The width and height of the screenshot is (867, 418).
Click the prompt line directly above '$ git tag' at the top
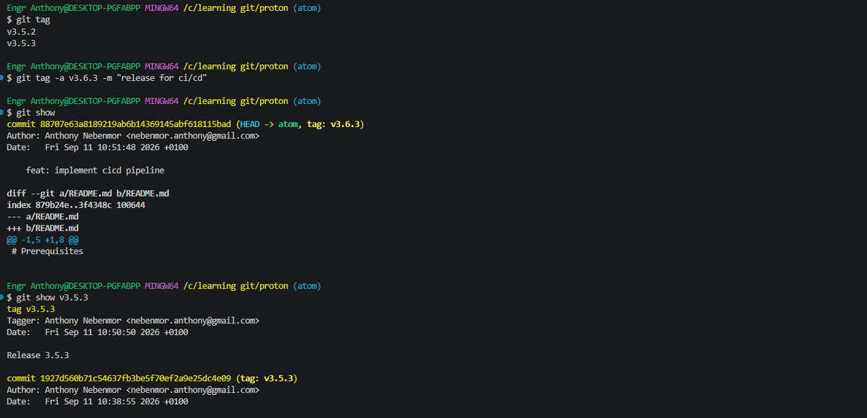164,9
